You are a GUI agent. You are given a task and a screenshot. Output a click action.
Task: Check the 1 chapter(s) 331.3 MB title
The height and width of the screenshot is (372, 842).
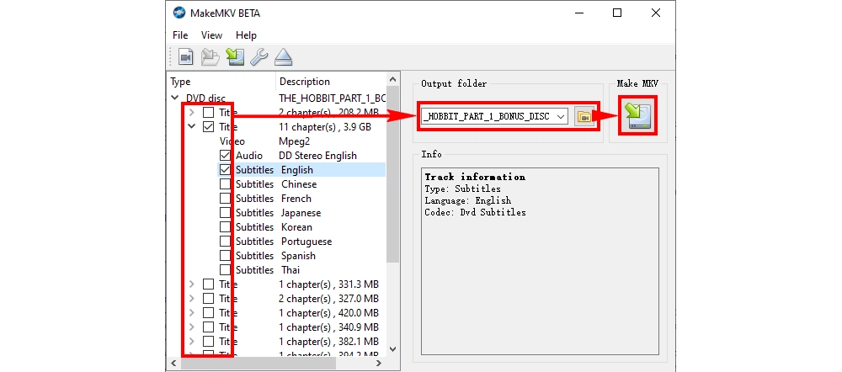point(208,284)
